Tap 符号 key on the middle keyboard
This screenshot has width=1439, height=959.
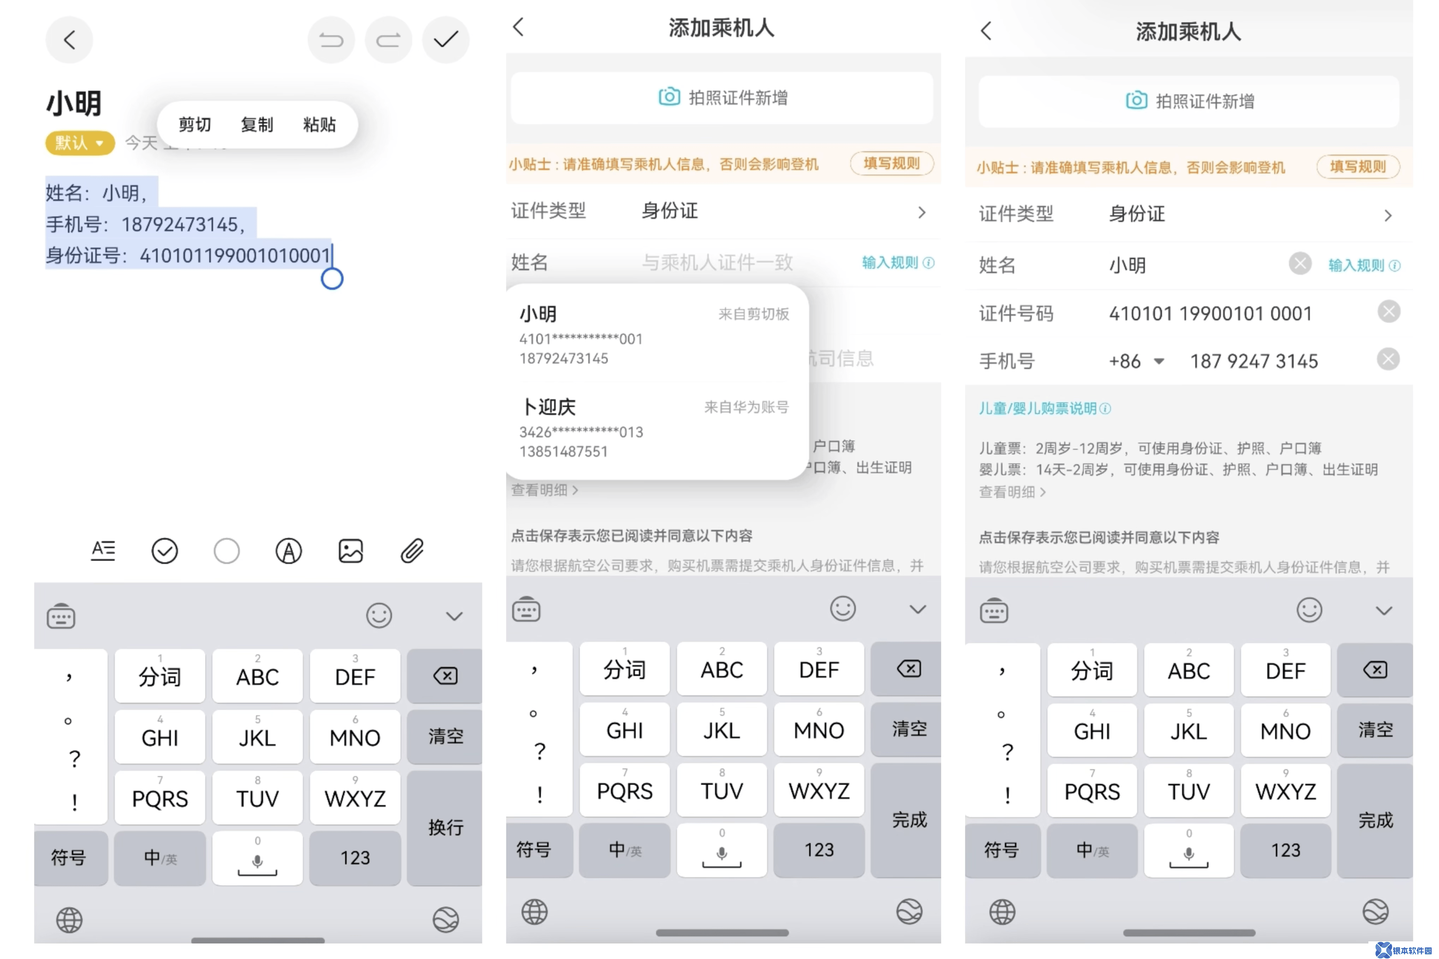(x=539, y=850)
